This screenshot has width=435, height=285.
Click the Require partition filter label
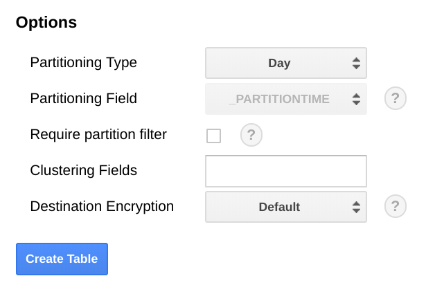(x=98, y=134)
